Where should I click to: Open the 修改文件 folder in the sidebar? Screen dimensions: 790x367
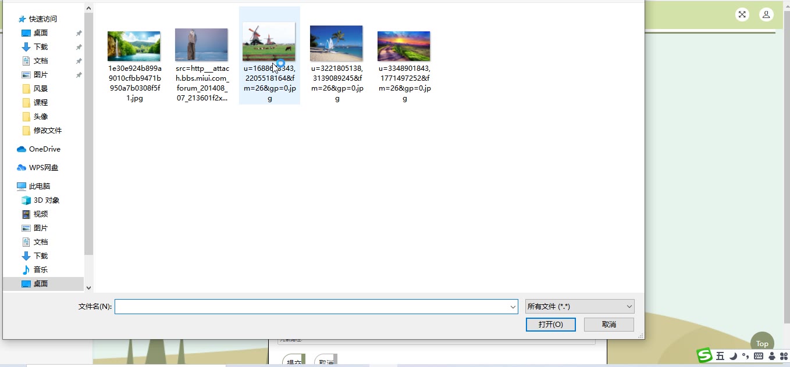pos(42,131)
